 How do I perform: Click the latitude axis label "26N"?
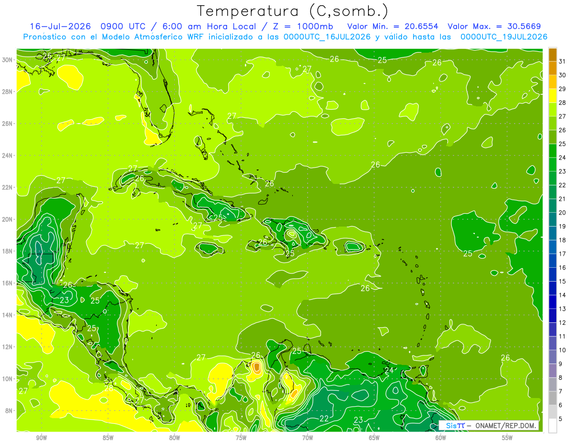click(x=8, y=123)
